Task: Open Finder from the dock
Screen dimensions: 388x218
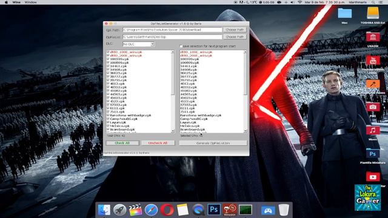Action: [104, 210]
